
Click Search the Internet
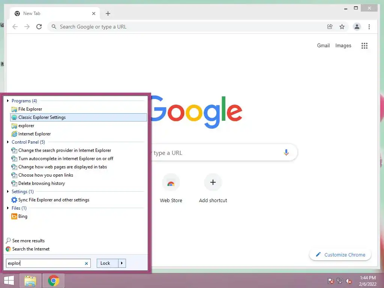pos(28,249)
